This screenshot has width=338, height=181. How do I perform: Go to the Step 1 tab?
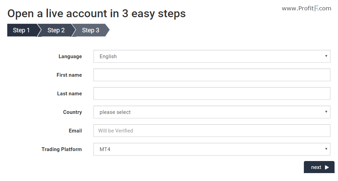21,30
